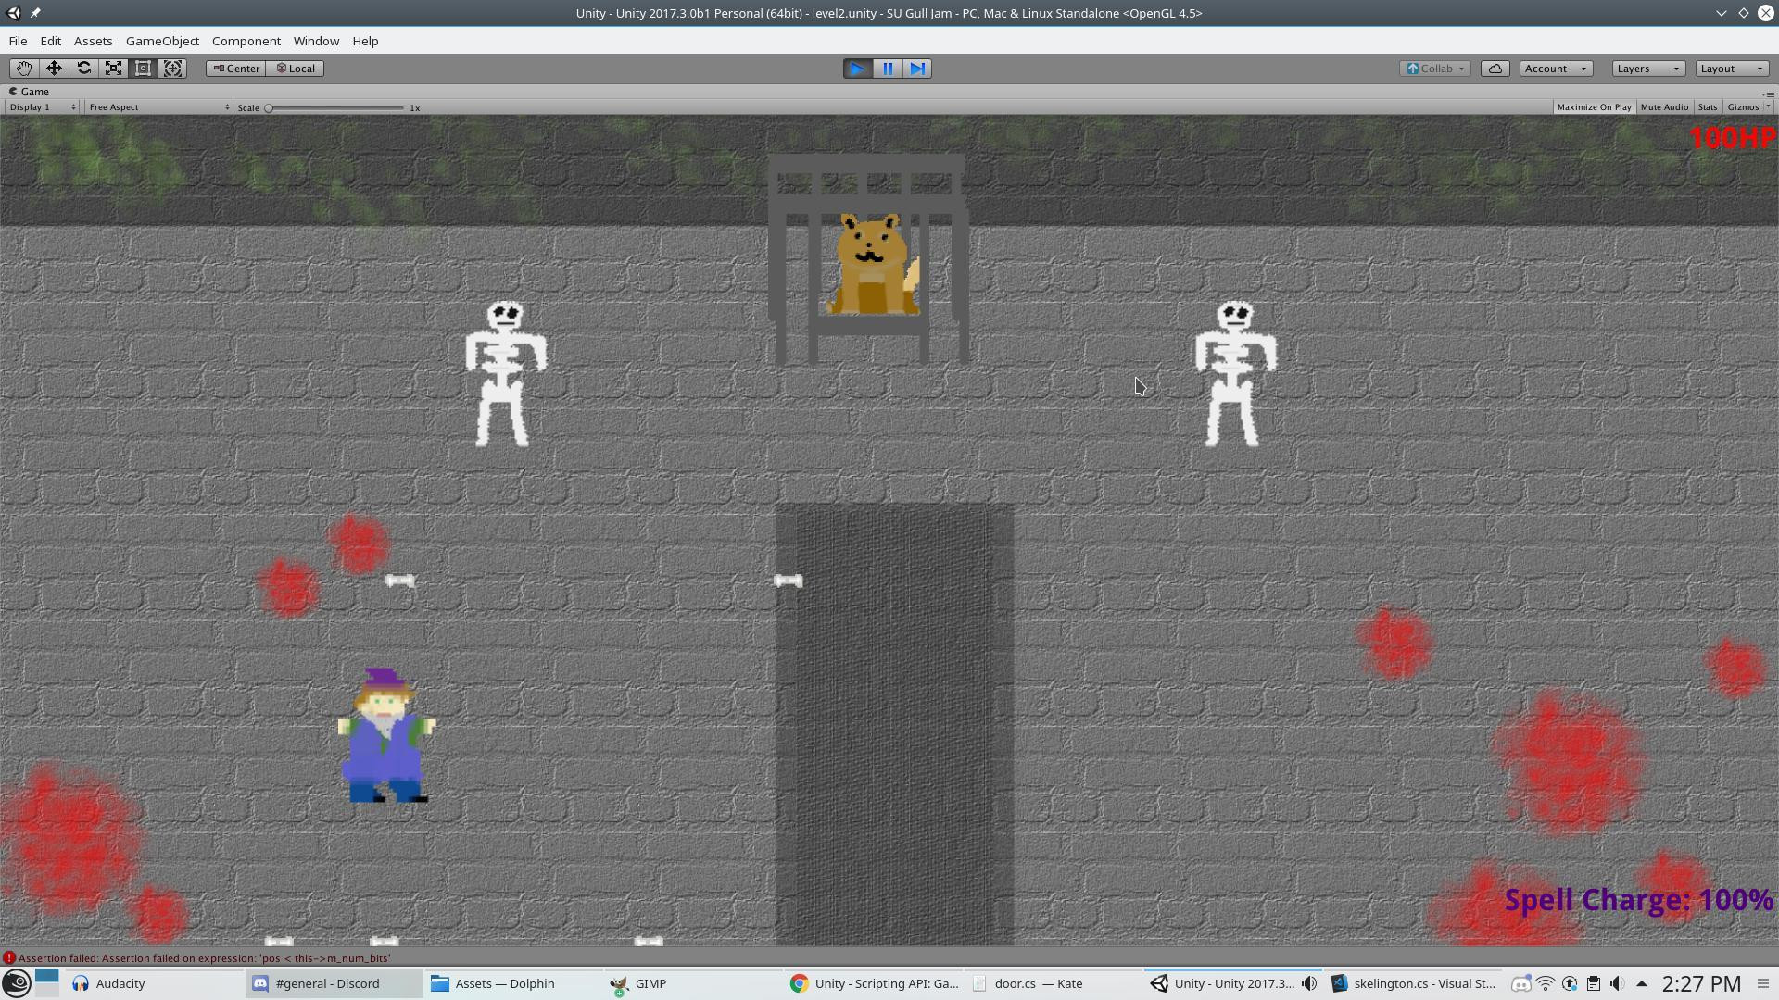This screenshot has height=1000, width=1779.
Task: Open the Account dropdown
Action: (1556, 69)
